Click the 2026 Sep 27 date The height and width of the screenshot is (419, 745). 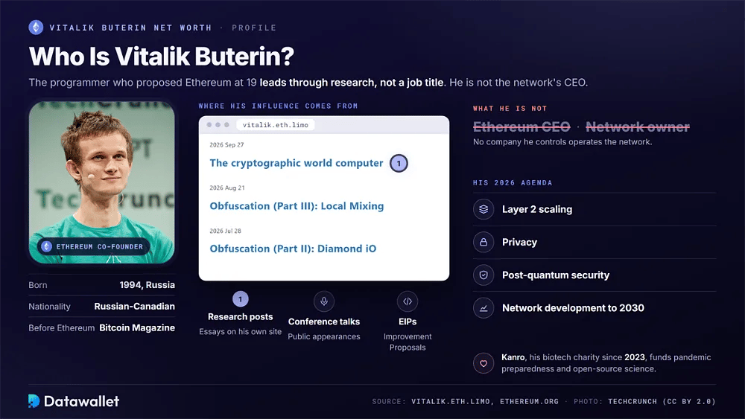[226, 144]
